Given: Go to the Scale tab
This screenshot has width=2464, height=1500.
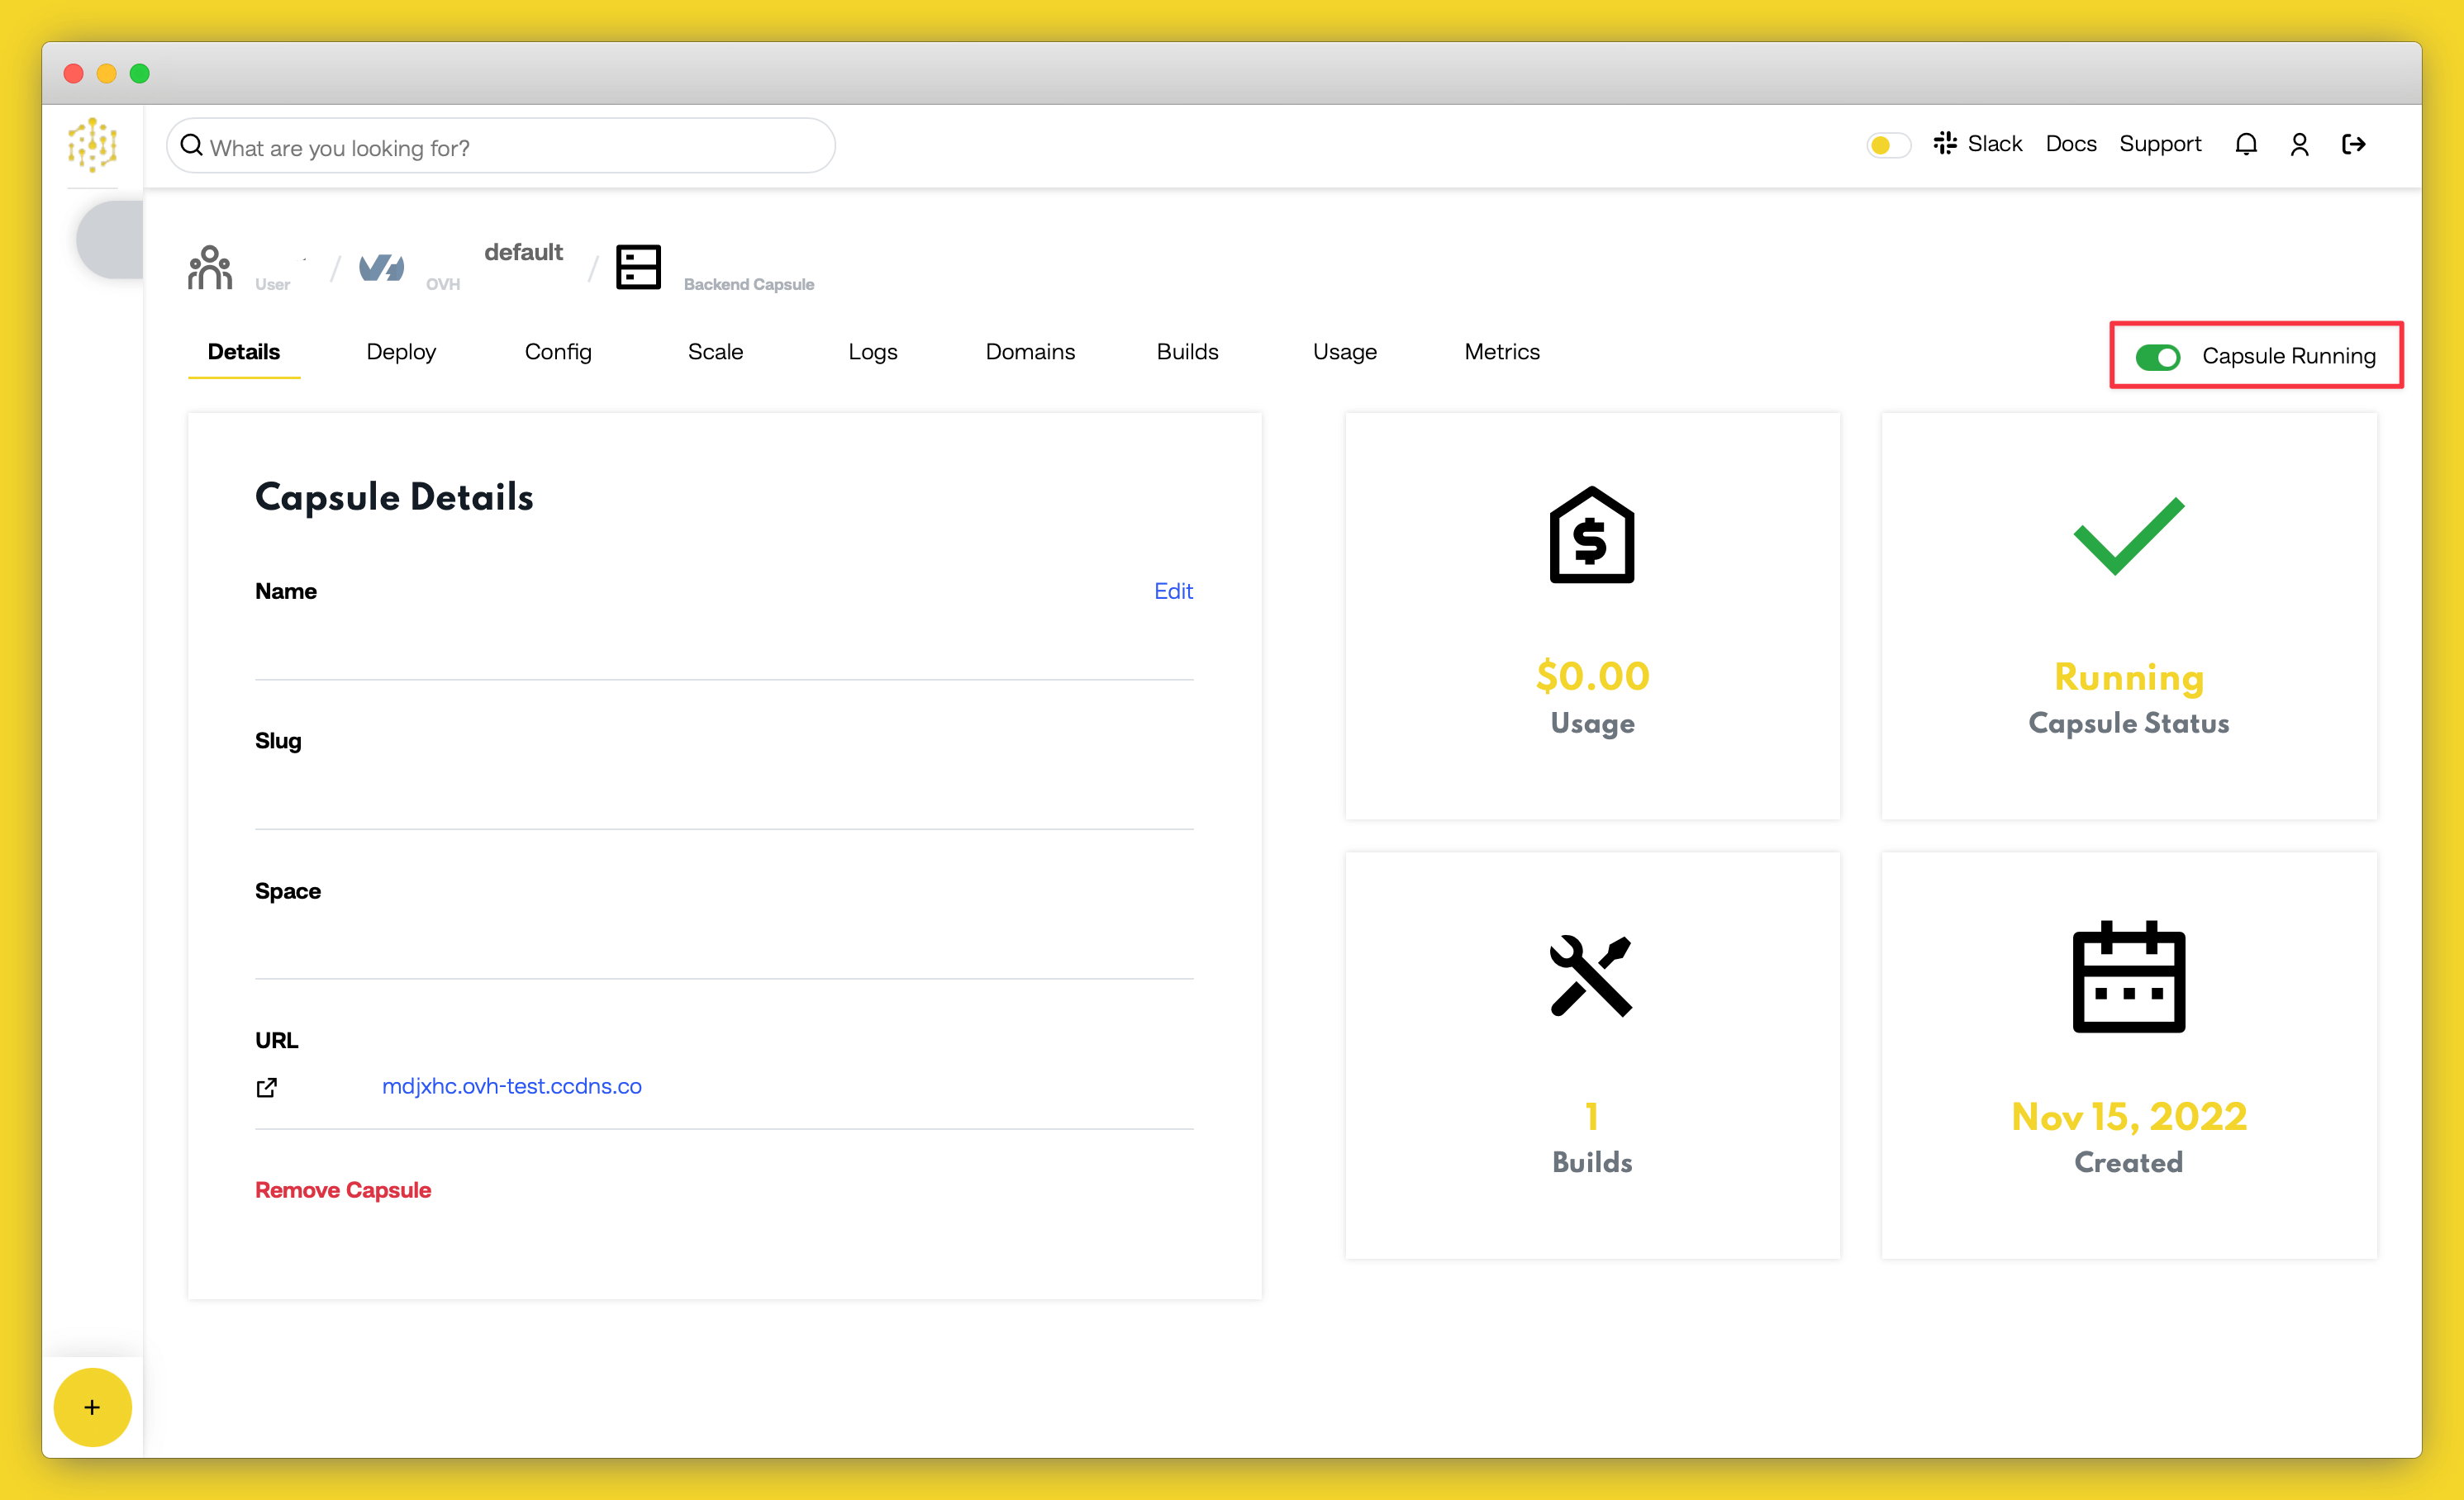Looking at the screenshot, I should pos(715,352).
